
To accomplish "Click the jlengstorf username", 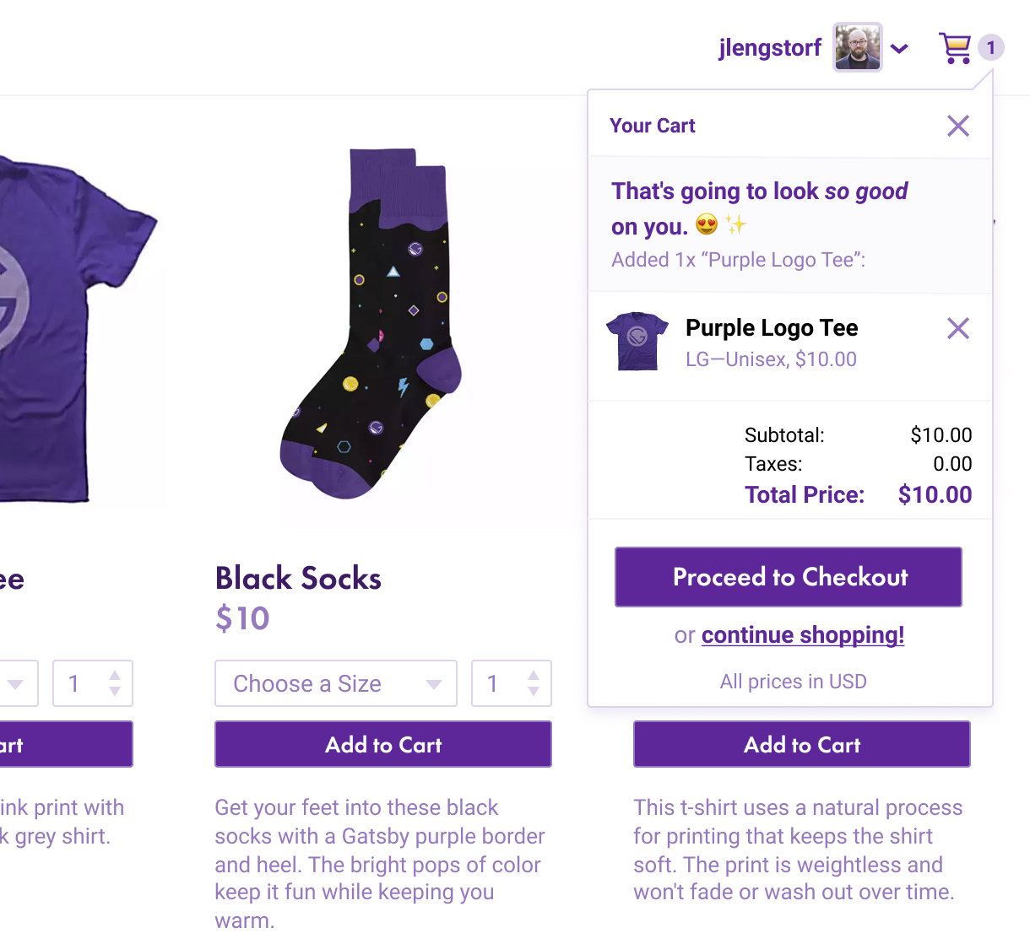I will [769, 47].
